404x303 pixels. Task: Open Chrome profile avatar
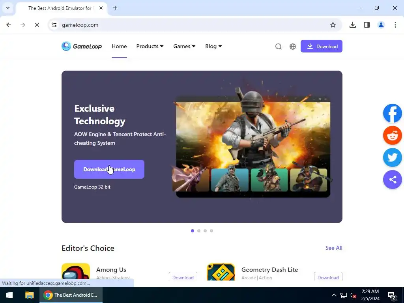pos(381,25)
